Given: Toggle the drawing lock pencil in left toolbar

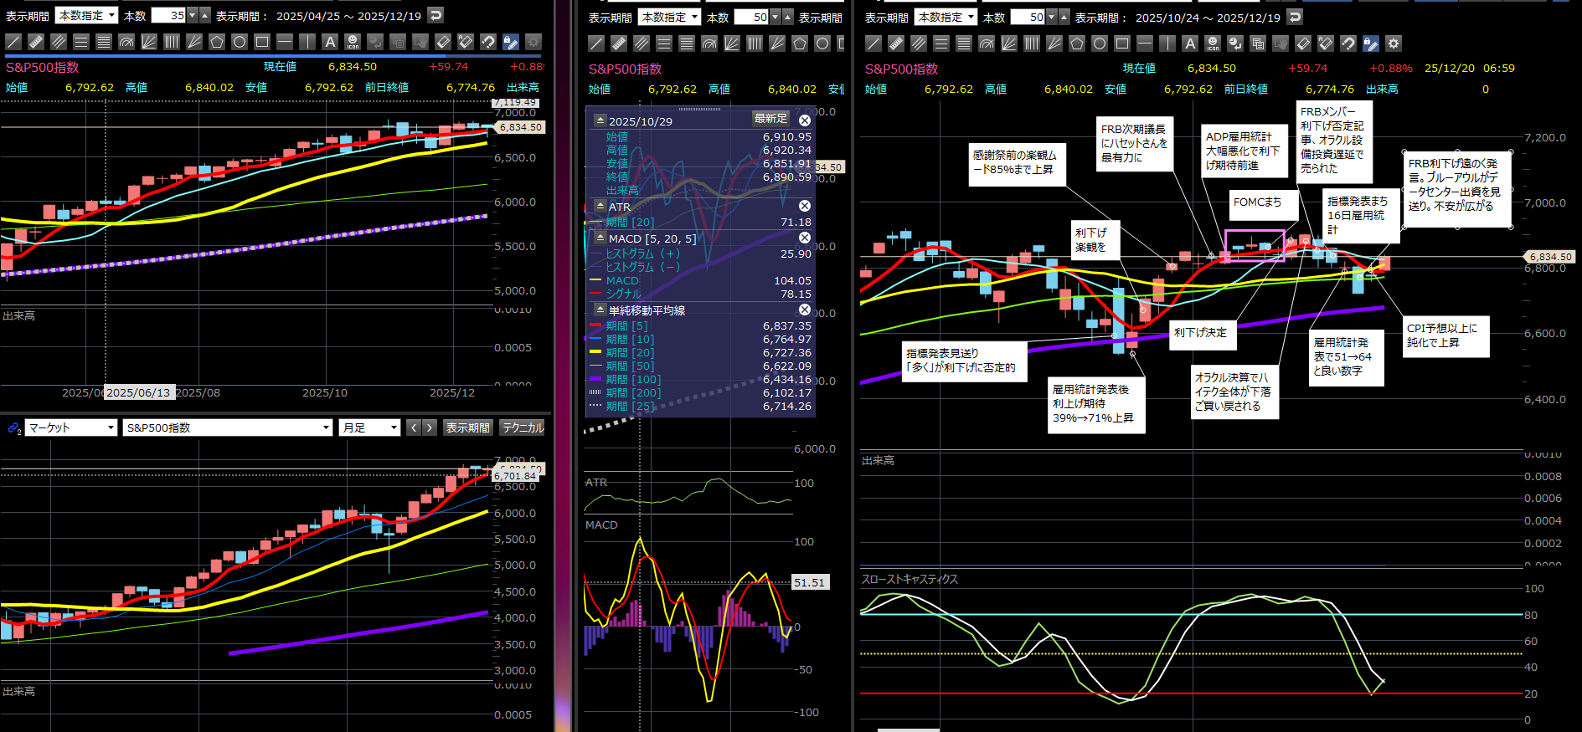Looking at the screenshot, I should pyautogui.click(x=510, y=42).
